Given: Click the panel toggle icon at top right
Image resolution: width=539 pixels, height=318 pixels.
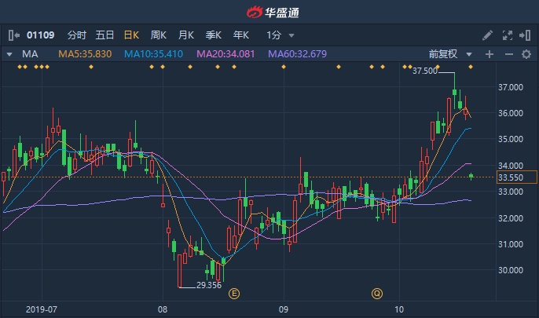Looking at the screenshot, I should click(525, 35).
